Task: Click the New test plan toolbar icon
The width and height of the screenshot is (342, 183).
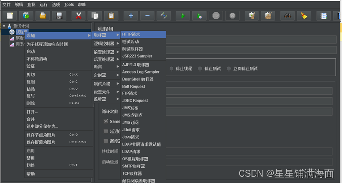Action: 10,16
